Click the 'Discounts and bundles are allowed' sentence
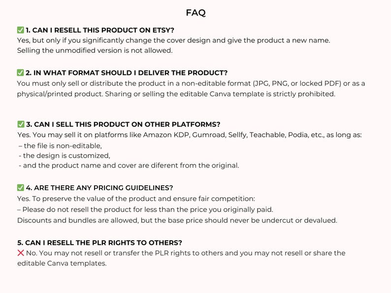Screen dimensions: 391x293 tap(177, 221)
